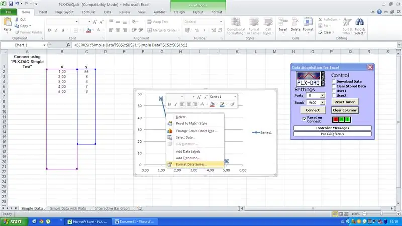Click the Wrap Text icon
This screenshot has width=402, height=226.
point(149,22)
